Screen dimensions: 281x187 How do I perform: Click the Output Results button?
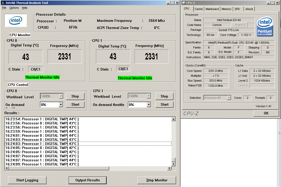[x=88, y=180]
